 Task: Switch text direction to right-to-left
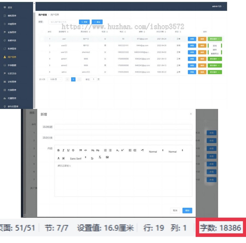[142, 150]
